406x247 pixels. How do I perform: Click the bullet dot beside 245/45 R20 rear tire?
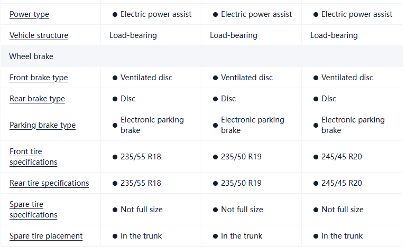[x=316, y=183]
